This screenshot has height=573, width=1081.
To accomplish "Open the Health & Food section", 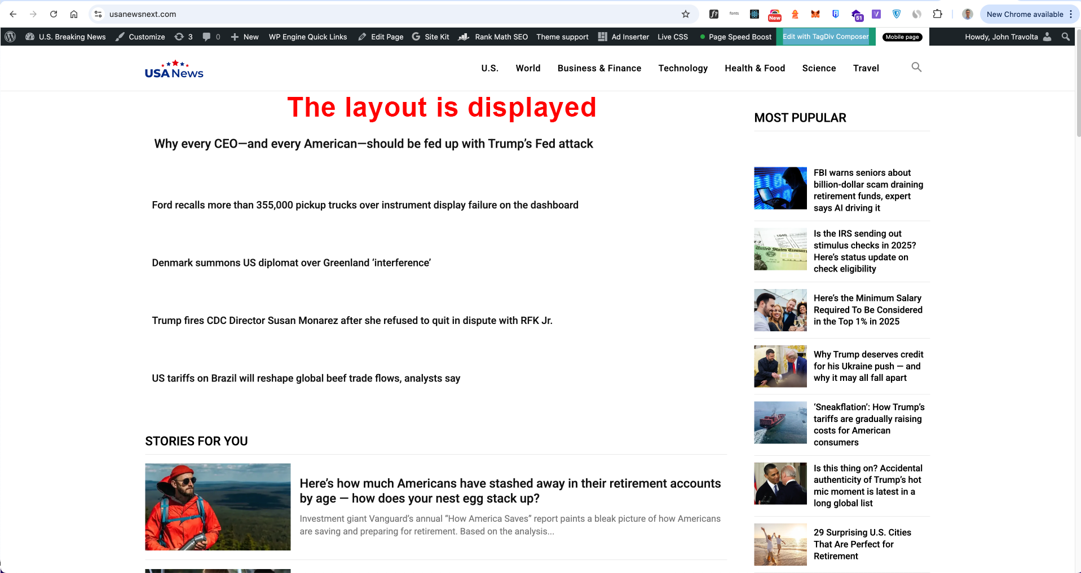I will tap(755, 68).
